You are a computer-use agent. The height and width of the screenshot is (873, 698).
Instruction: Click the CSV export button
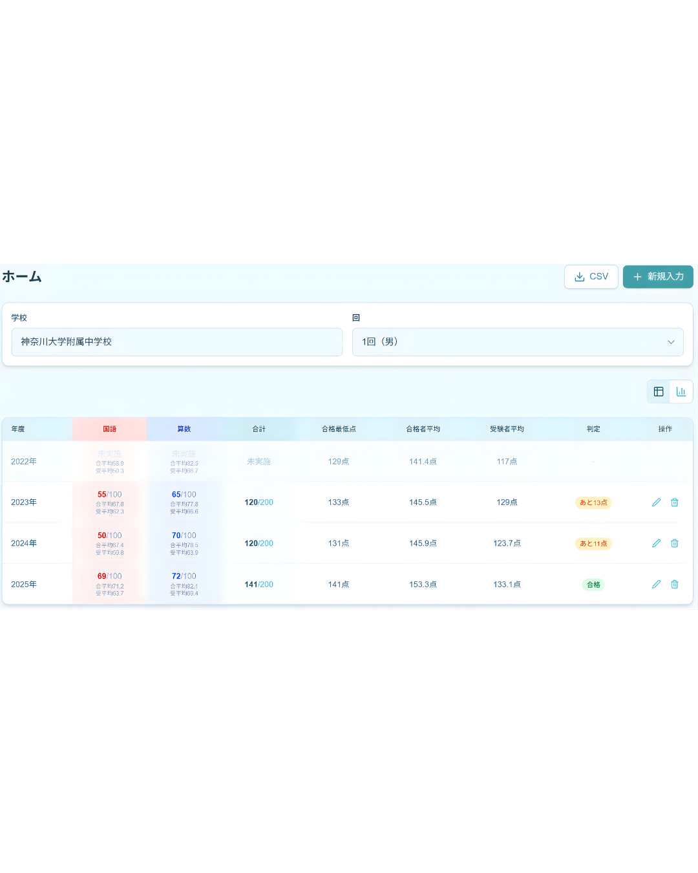coord(591,276)
